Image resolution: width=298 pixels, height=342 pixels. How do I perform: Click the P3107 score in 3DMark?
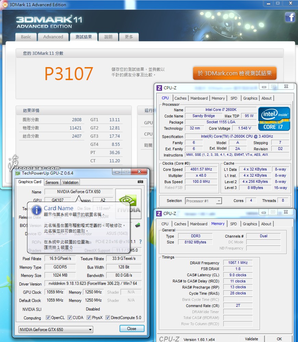(x=69, y=74)
